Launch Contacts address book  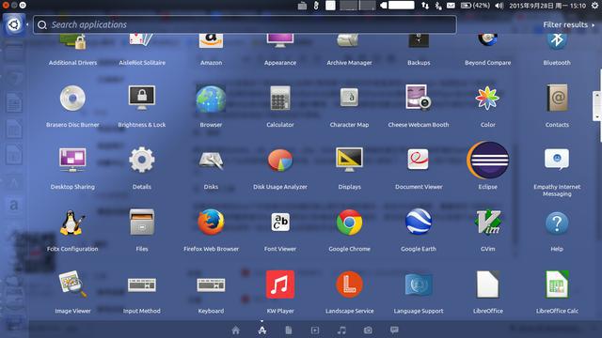[557, 99]
